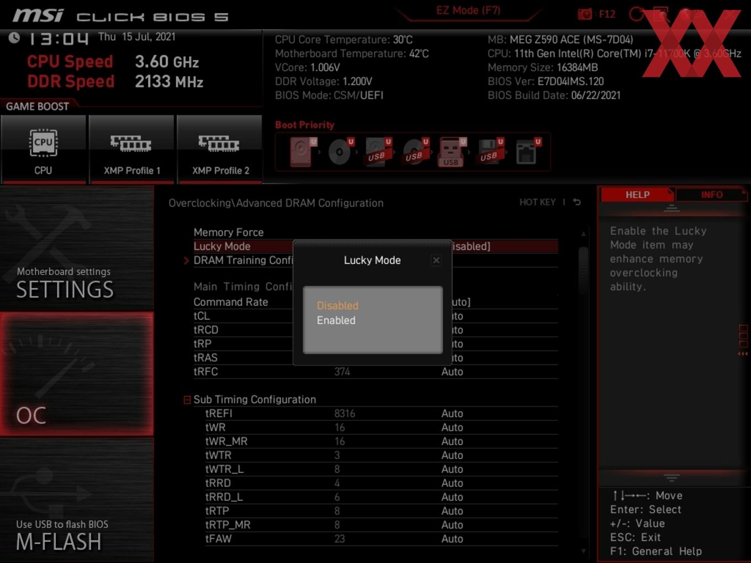Select the Lucky Mode row label
Viewport: 751px width, 563px height.
coord(222,246)
